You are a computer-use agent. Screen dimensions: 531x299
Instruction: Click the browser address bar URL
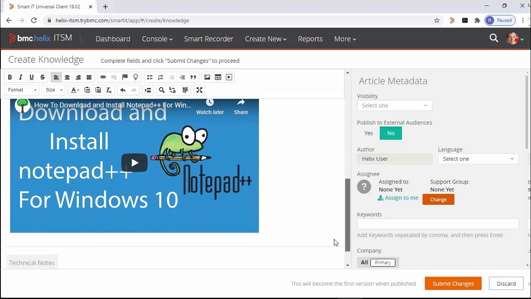pos(122,20)
